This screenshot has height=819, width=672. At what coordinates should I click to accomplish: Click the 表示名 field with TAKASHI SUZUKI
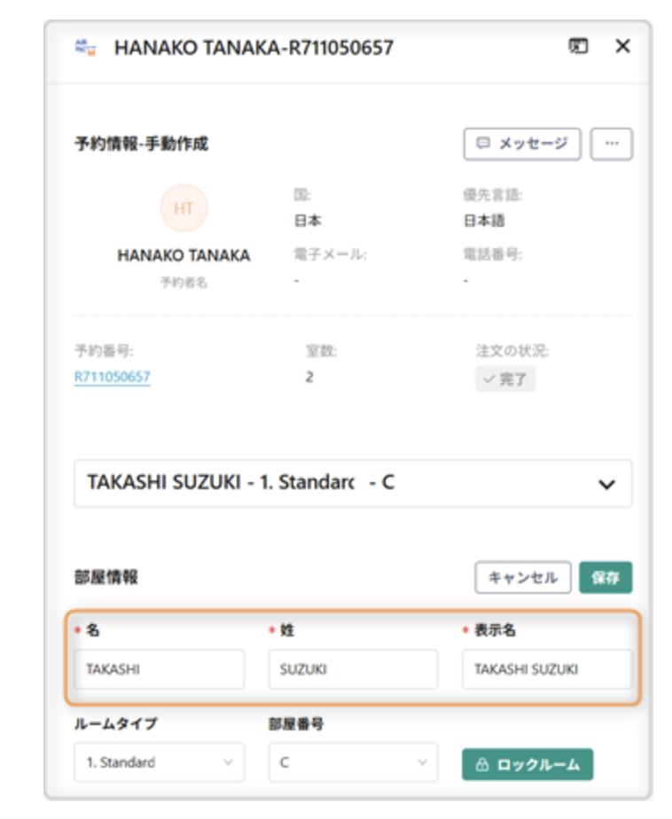(547, 669)
